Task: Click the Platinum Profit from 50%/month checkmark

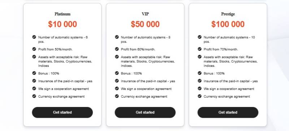Action: (x=34, y=49)
